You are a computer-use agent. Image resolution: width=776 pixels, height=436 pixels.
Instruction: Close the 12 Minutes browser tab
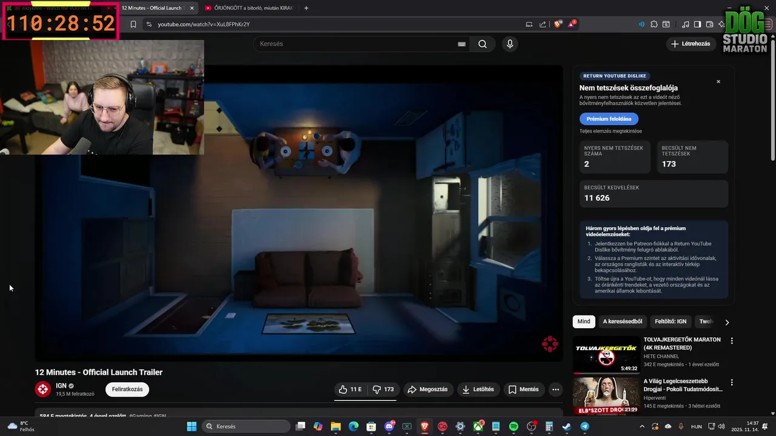[192, 8]
